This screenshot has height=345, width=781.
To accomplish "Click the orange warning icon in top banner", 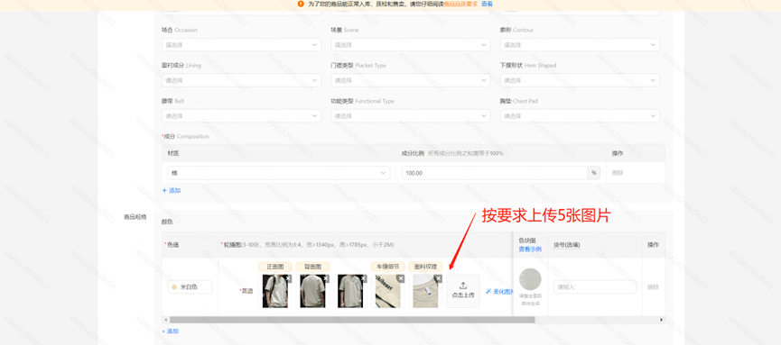I will (301, 4).
